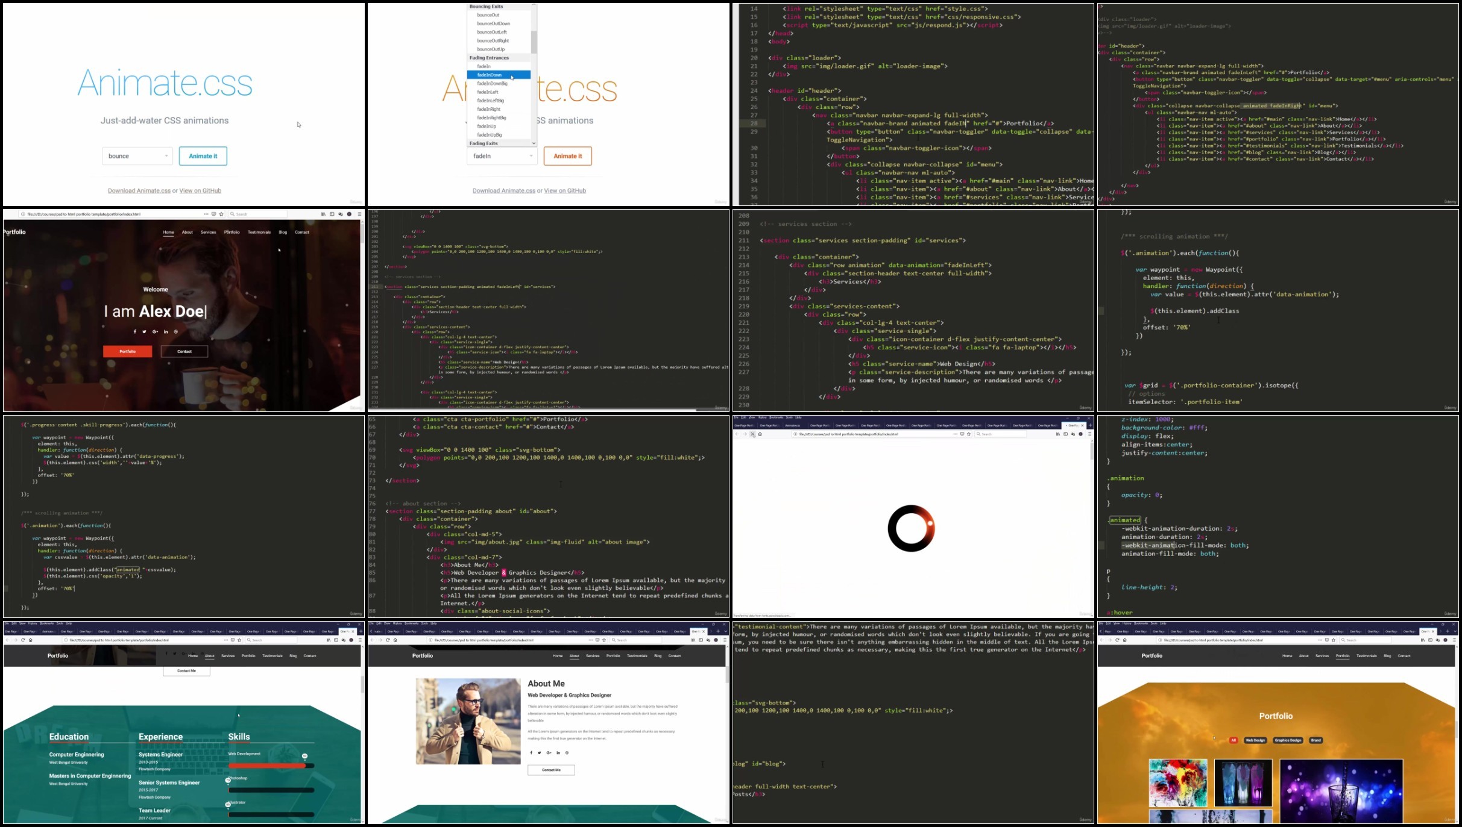Open hamburger menu in Portfolio gallery browser

1454,640
